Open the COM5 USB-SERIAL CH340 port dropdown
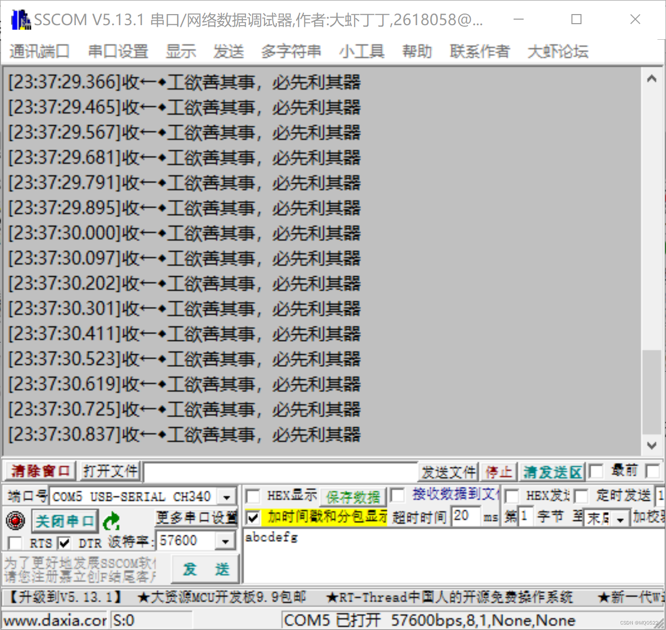 pos(226,496)
